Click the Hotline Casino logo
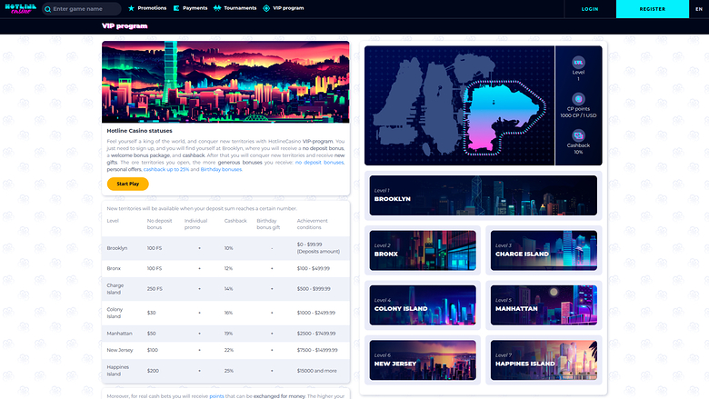Screen dimensions: 709x399 [x=20, y=9]
